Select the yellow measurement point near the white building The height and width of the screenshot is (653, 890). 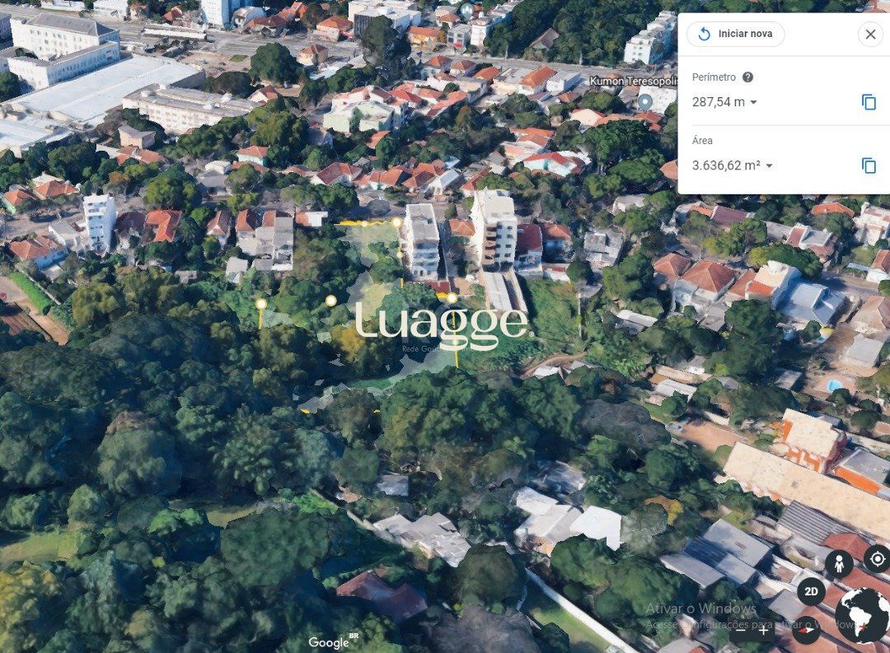point(396,222)
